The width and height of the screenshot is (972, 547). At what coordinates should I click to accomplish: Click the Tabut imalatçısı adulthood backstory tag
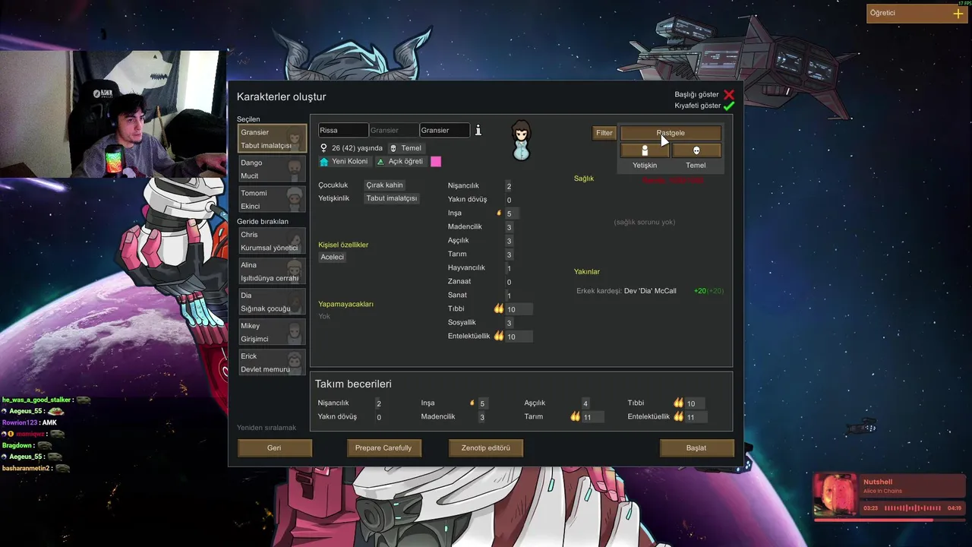pos(392,198)
